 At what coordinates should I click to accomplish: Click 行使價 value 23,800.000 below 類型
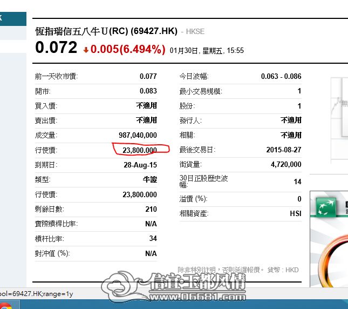pyautogui.click(x=140, y=194)
